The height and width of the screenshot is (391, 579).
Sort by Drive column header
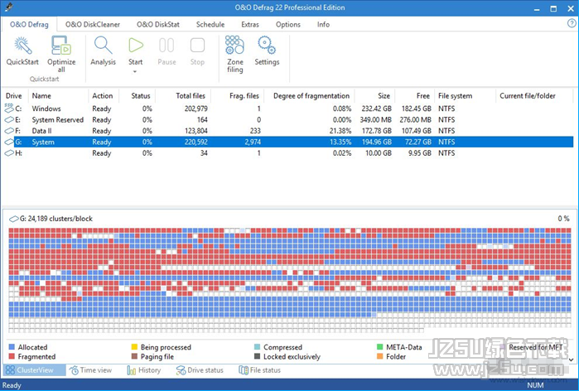tap(13, 95)
